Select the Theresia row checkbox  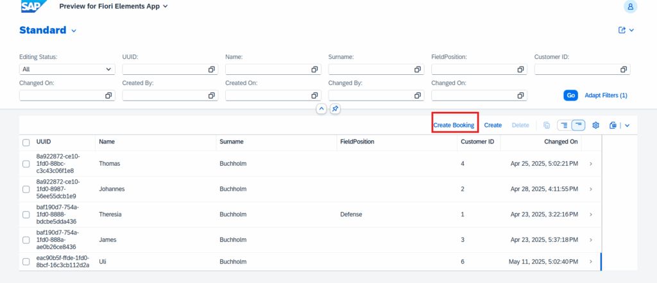coord(26,214)
